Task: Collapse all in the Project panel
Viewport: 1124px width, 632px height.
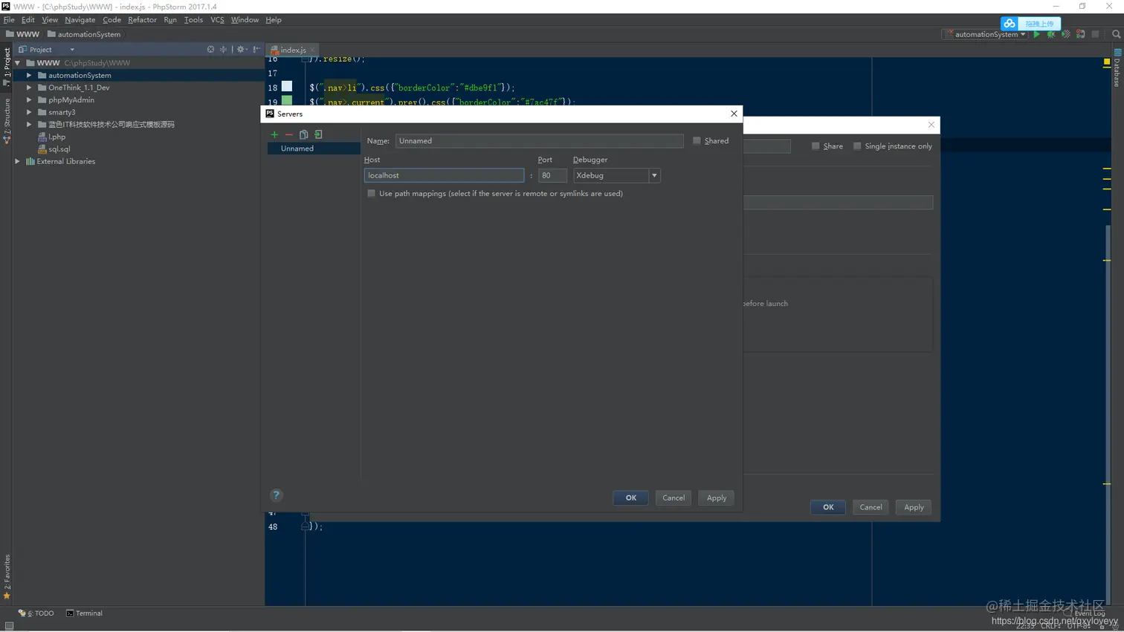Action: (223, 50)
